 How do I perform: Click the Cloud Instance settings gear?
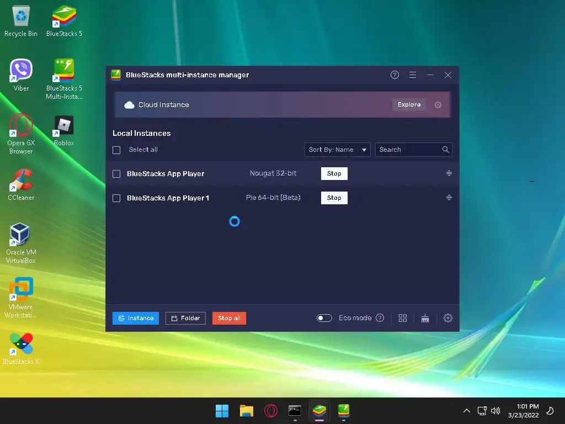click(x=438, y=105)
